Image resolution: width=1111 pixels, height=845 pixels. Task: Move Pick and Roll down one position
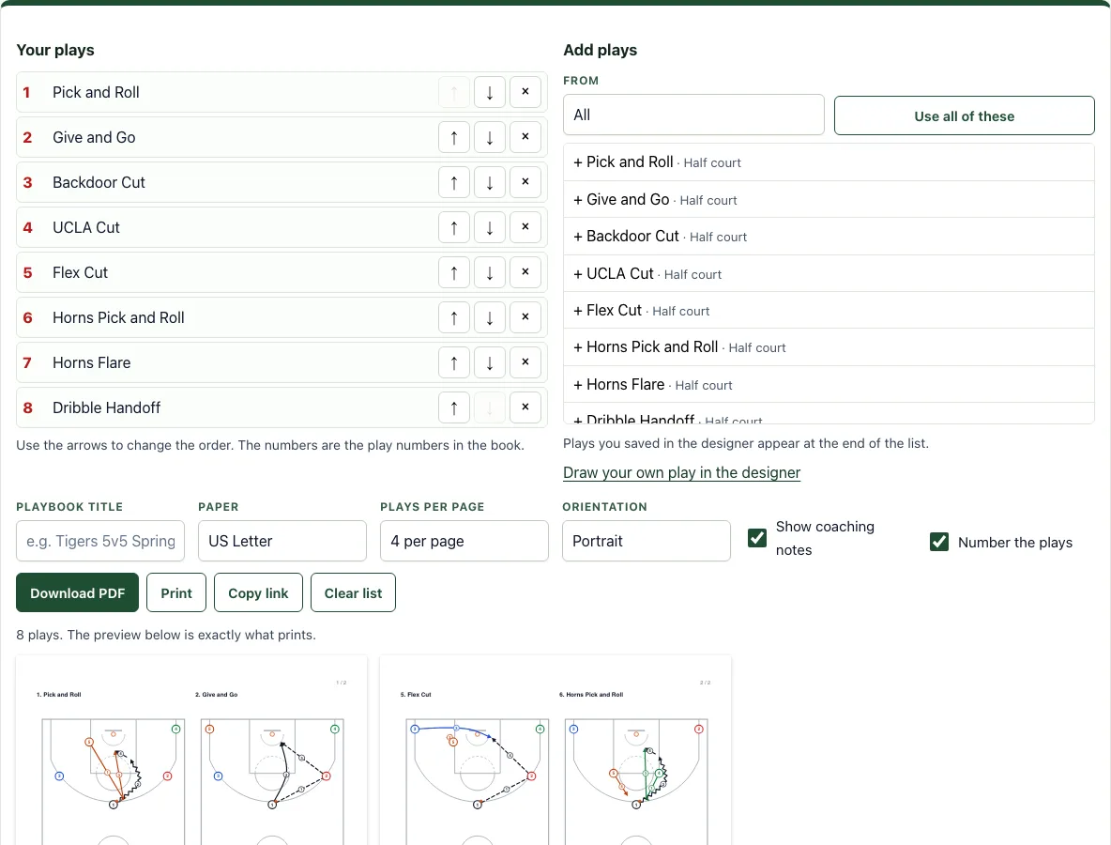click(x=490, y=92)
